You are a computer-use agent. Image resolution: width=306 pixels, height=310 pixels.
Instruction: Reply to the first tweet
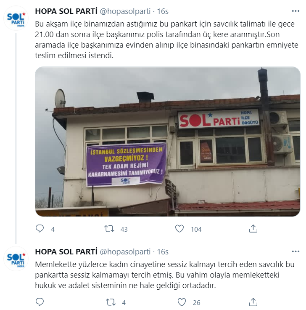point(40,229)
